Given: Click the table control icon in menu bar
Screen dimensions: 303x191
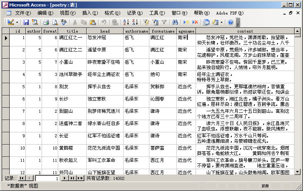Looking at the screenshot, I should coord(9,13).
